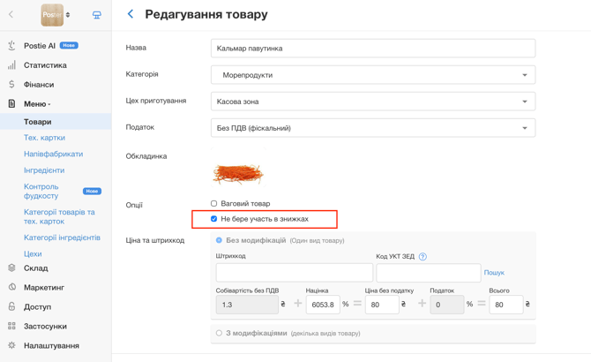Screen dimensions: 591x362
Task: Click the Склад layers icon
Action: 11,268
